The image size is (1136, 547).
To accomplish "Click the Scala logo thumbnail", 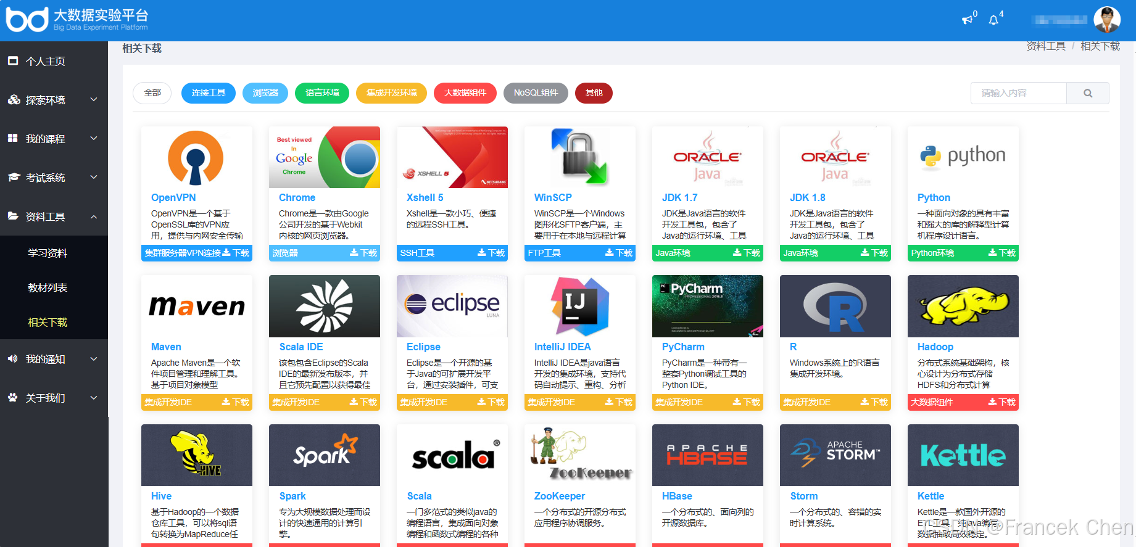I will [x=452, y=455].
